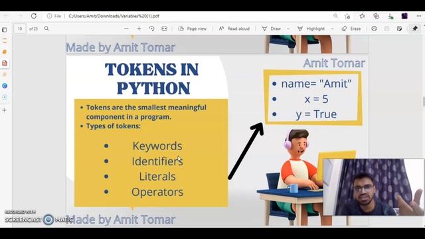This screenshot has height=239, width=425.
Task: Rotate the PDF page
Action: click(x=152, y=29)
